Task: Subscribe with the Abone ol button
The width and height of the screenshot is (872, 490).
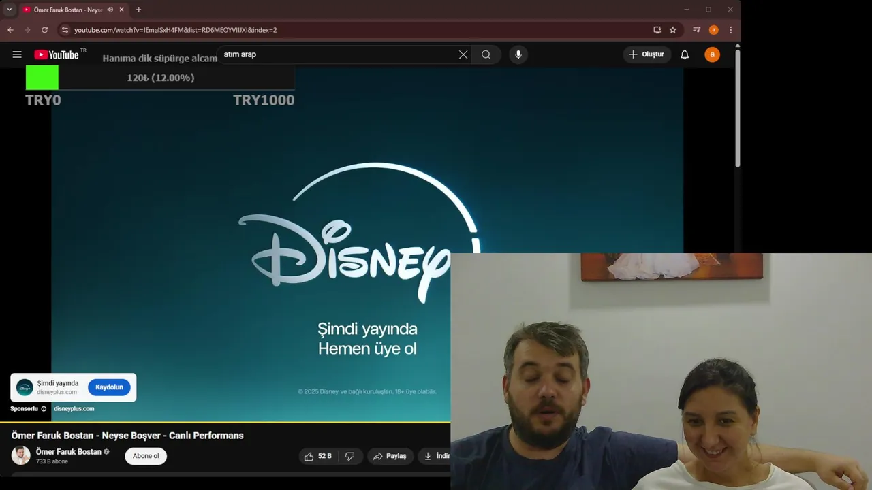Action: (x=146, y=456)
